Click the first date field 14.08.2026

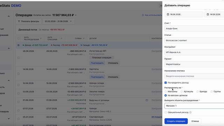184,14
